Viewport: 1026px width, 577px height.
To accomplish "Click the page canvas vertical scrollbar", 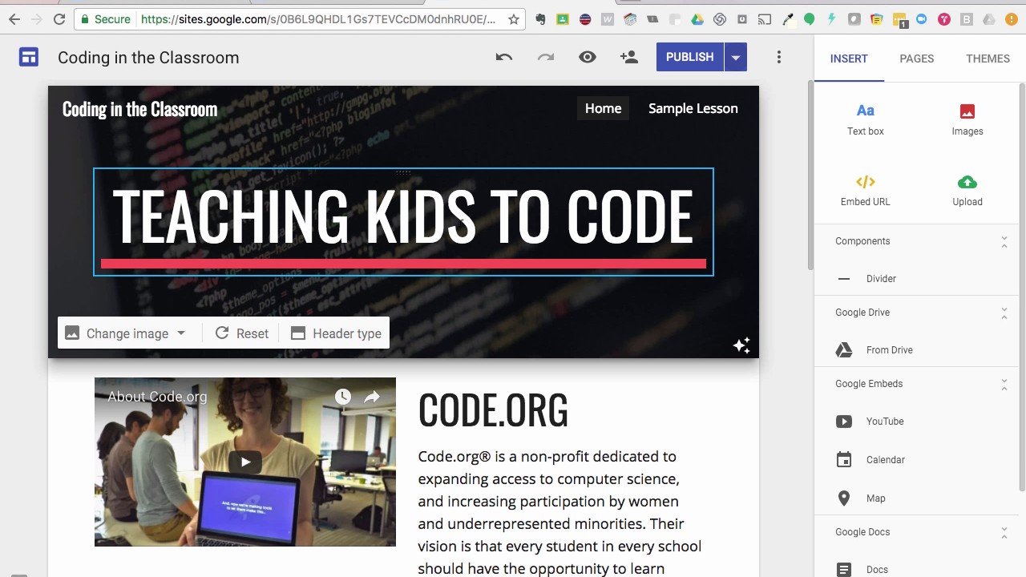I will pyautogui.click(x=810, y=176).
